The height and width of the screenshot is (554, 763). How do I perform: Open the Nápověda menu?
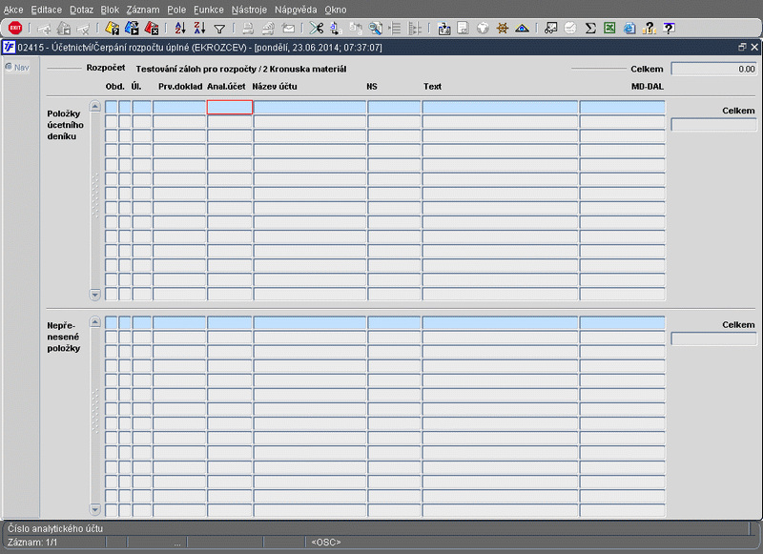click(x=296, y=10)
